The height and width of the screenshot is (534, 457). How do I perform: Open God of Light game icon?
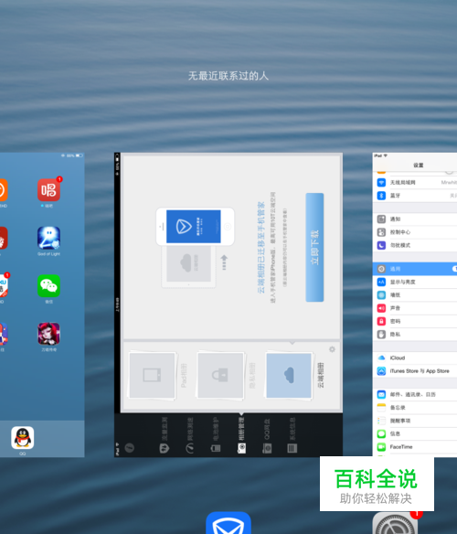tap(48, 238)
